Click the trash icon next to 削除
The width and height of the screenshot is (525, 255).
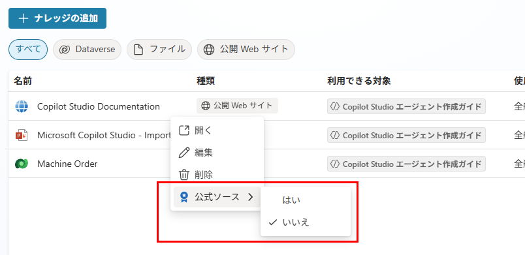pos(184,175)
